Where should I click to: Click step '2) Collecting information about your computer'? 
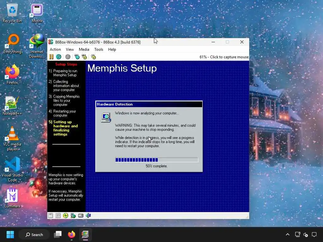(64, 86)
